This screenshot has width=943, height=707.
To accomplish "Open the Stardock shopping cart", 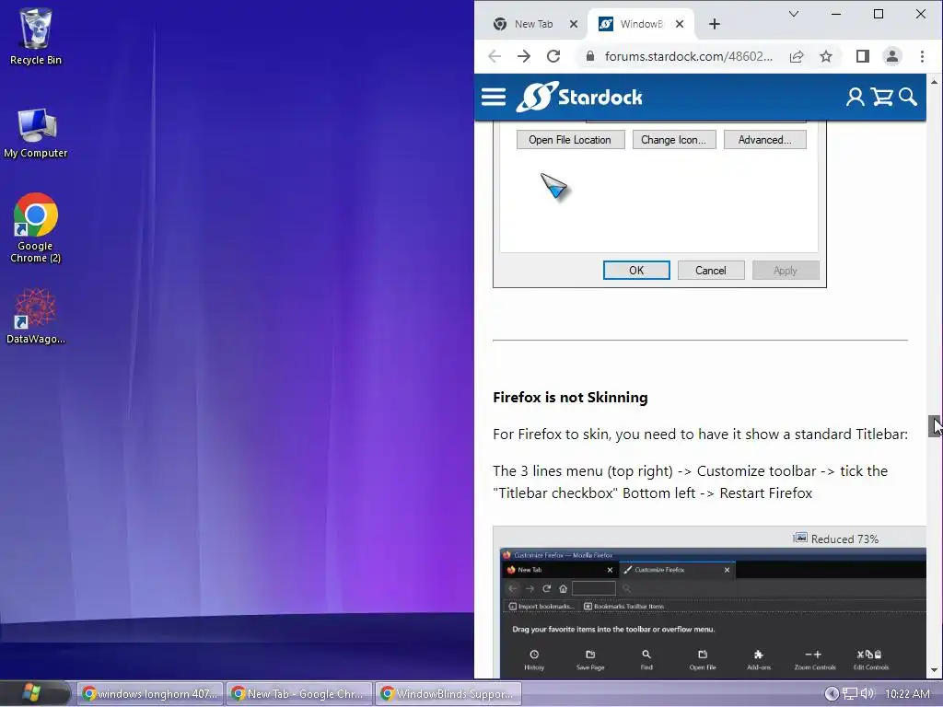I will point(881,97).
